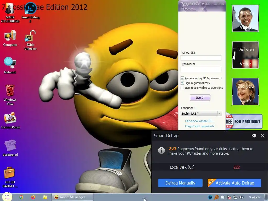Click the Local Disk (C:) row
The width and height of the screenshot is (268, 201).
pyautogui.click(x=210, y=167)
